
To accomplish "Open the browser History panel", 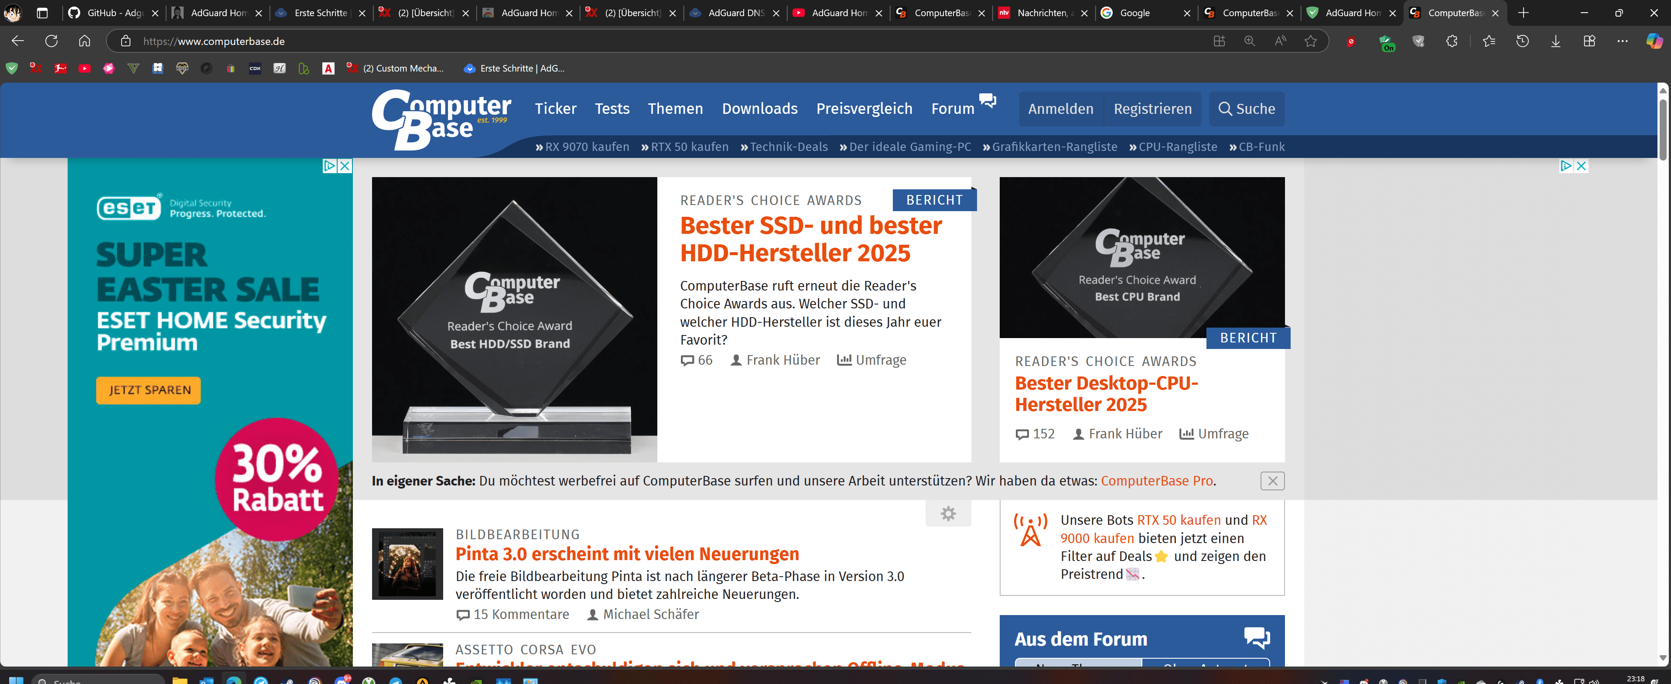I will click(x=1522, y=41).
